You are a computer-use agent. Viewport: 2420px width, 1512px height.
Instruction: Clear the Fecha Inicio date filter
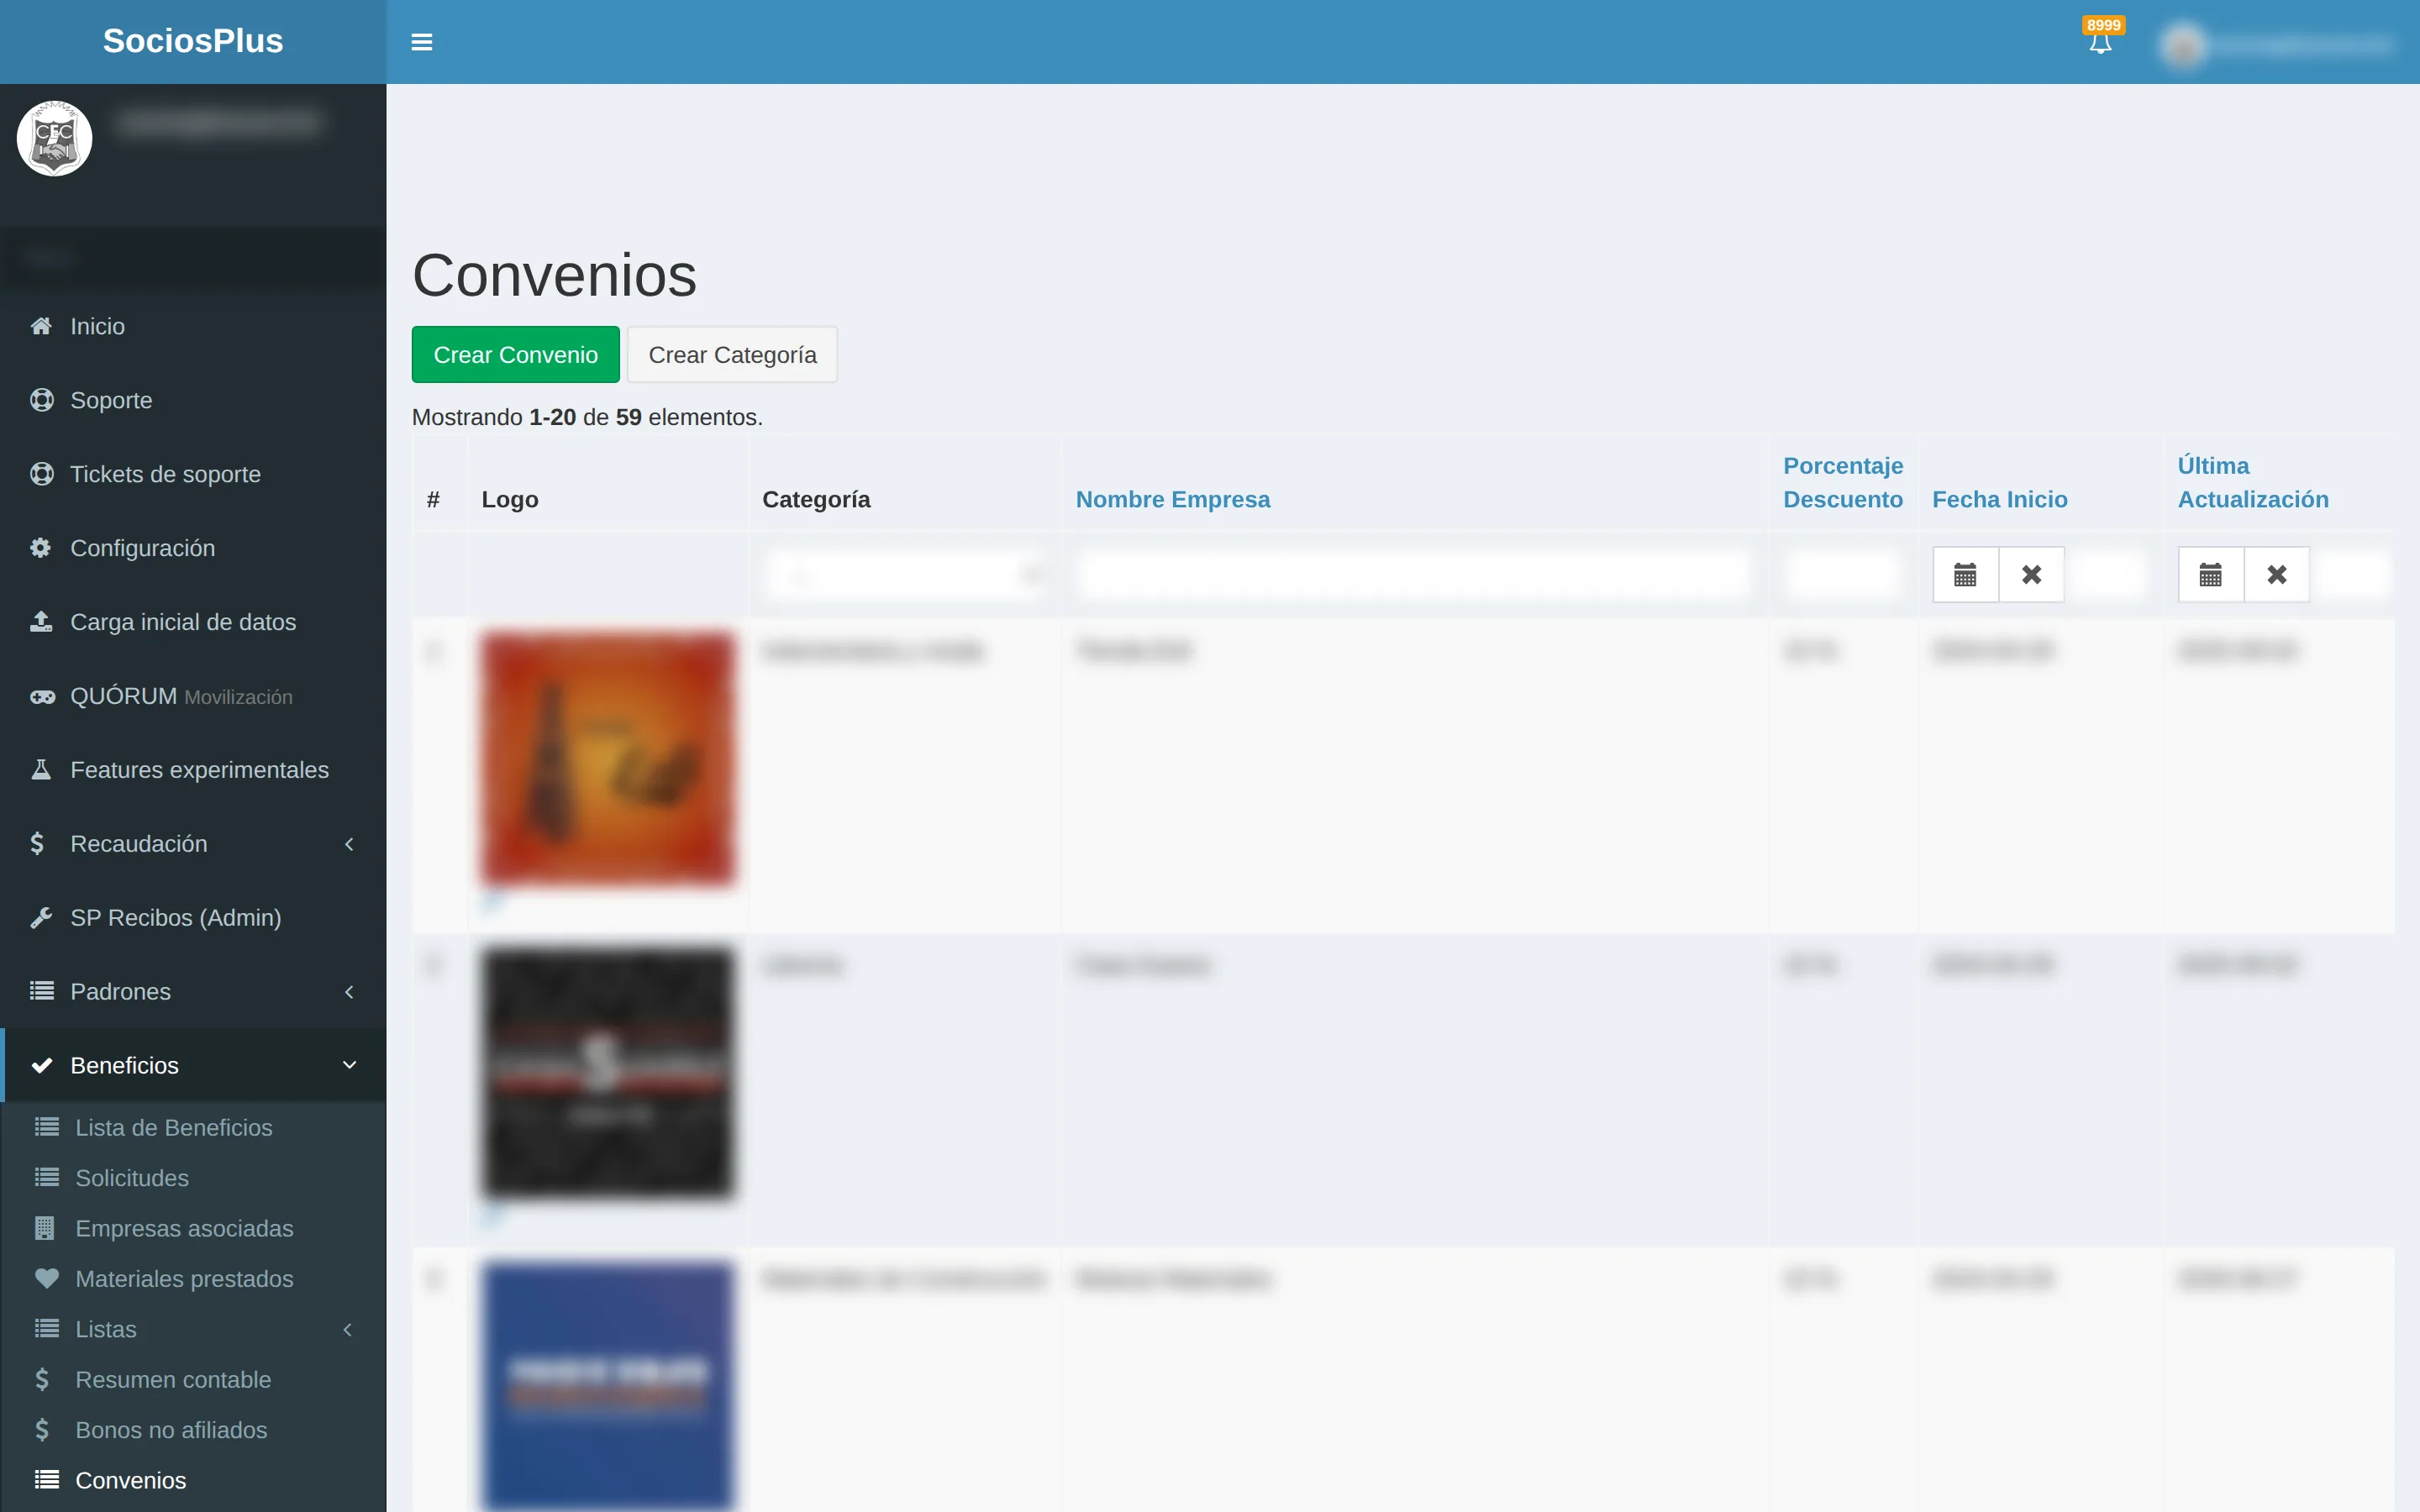(2031, 574)
